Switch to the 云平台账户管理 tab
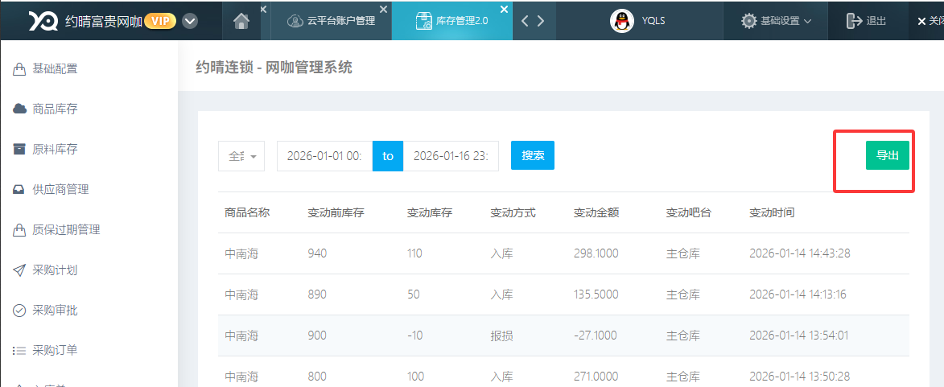 pyautogui.click(x=331, y=20)
